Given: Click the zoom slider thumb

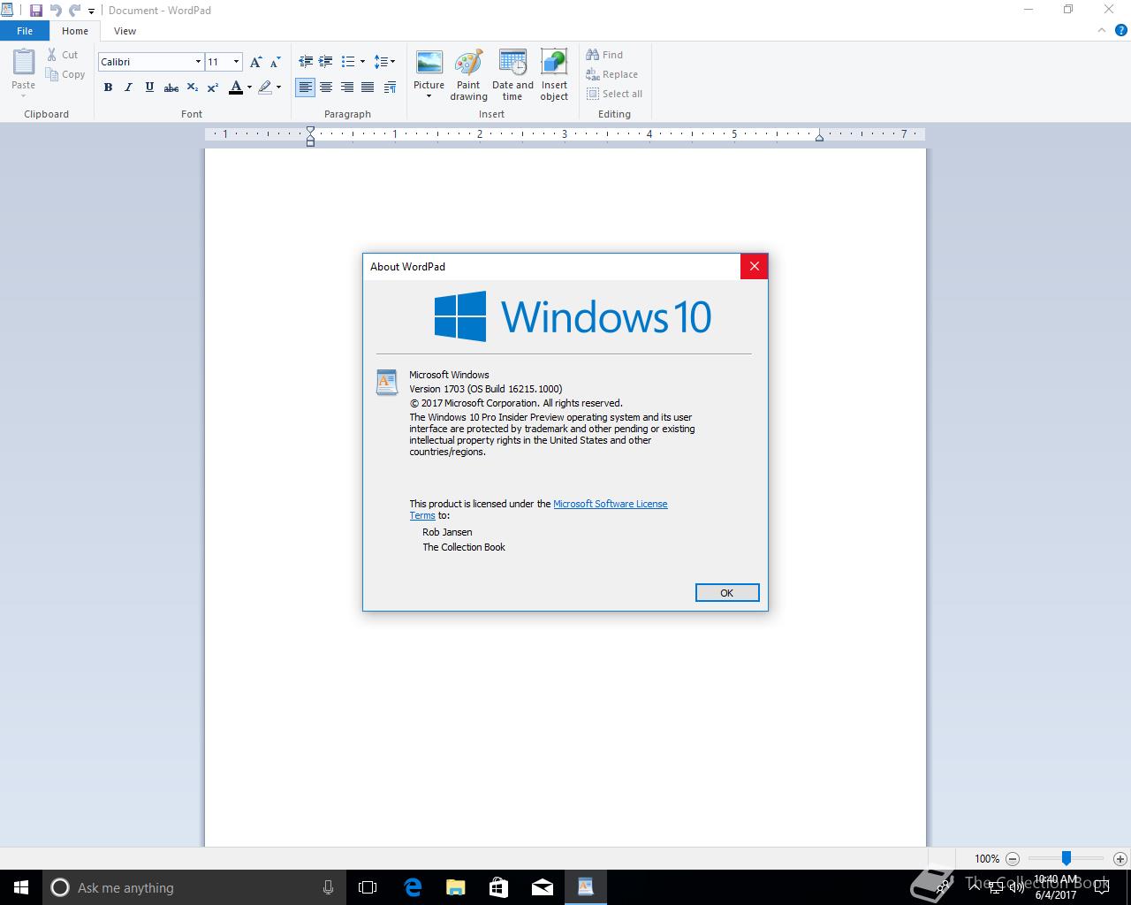Looking at the screenshot, I should 1066,858.
